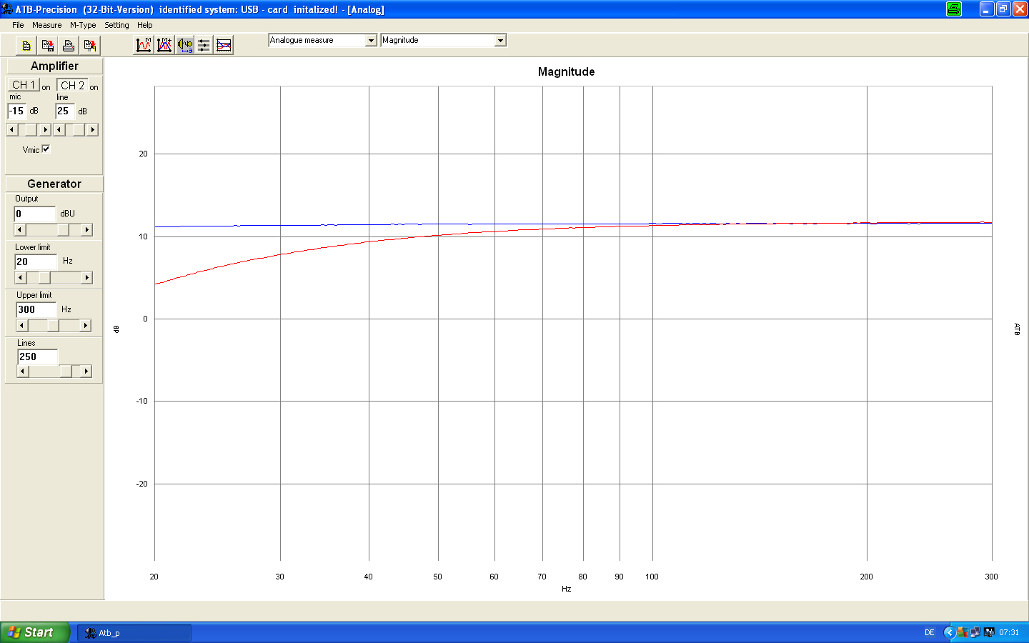1029x643 pixels.
Task: Click the Upper limit field showing 300
Action: coord(36,309)
